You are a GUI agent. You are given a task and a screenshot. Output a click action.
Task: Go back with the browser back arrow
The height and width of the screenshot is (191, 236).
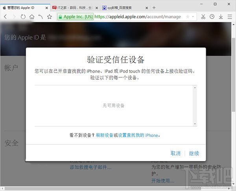[x=5, y=17]
